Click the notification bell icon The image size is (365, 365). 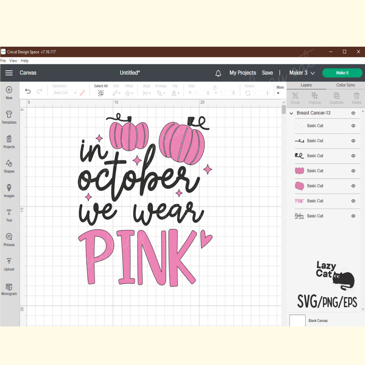[219, 73]
